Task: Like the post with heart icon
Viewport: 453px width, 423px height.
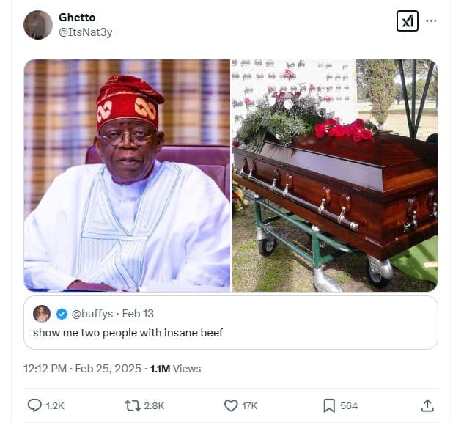Action: (231, 405)
